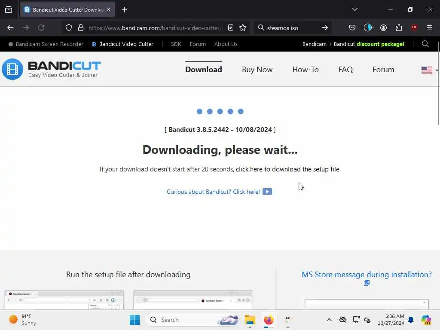Viewport: 440px width, 330px height.
Task: Open cloud sync tray icon
Action: (342, 320)
